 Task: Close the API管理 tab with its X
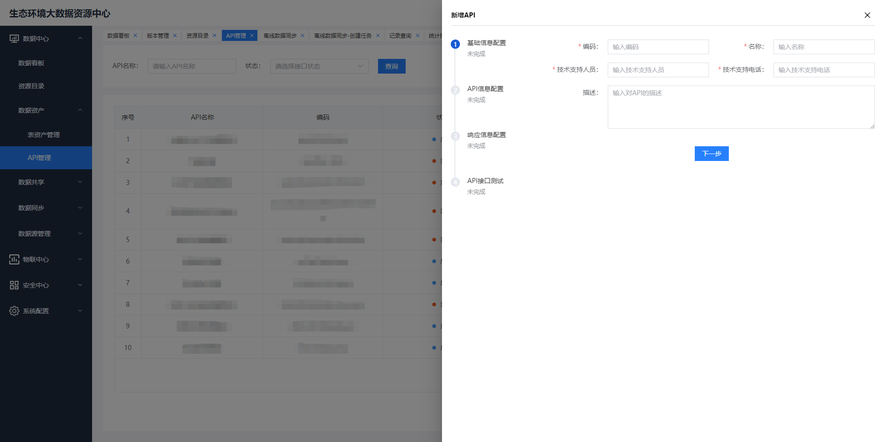(252, 35)
